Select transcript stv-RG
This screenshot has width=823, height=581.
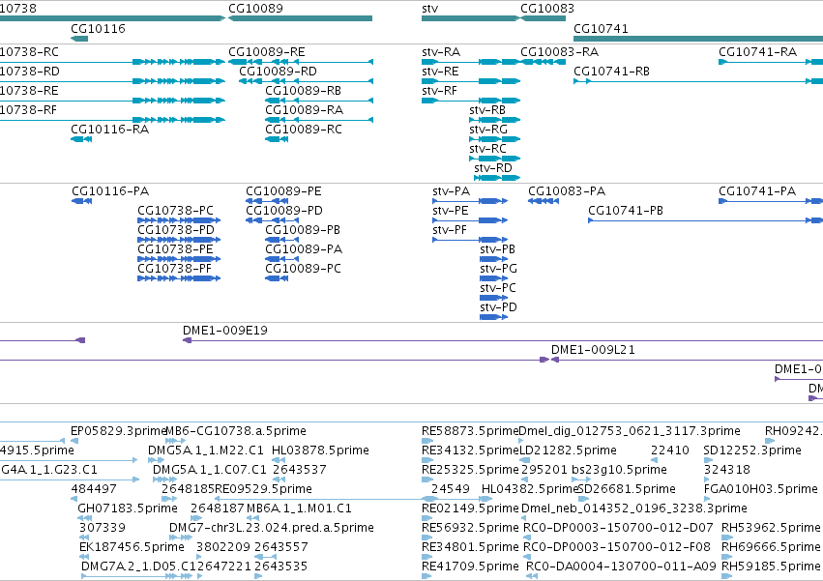[x=494, y=139]
